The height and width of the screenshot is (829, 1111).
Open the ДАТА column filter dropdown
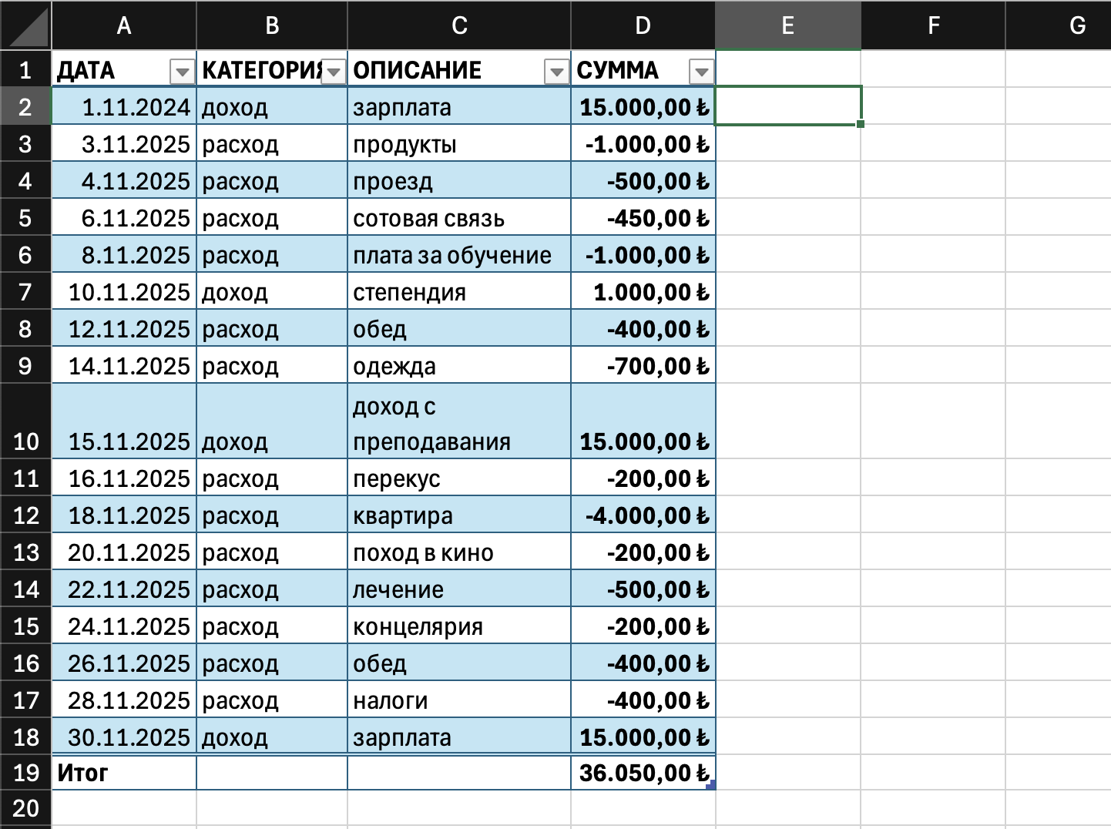coord(182,72)
